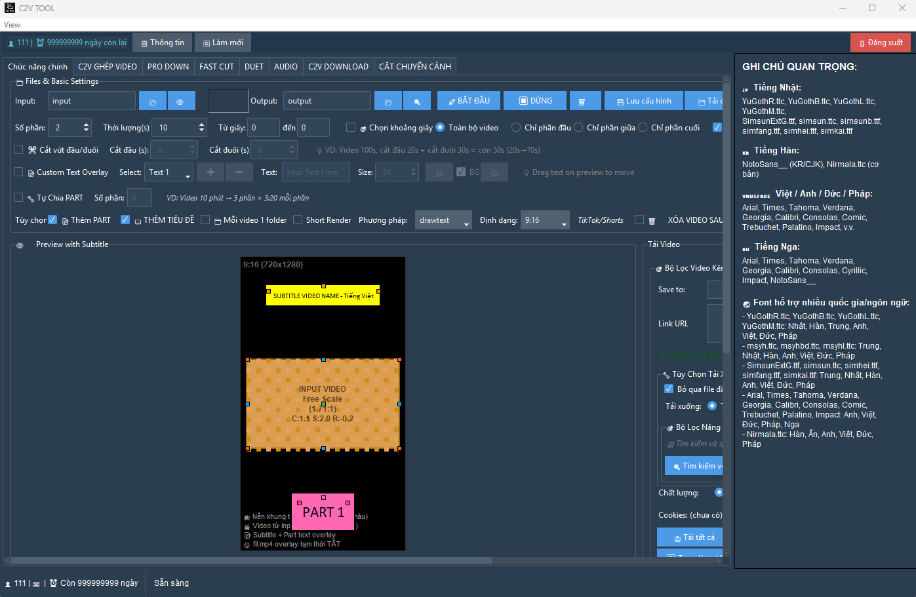Select the Chỉ phần đầu radio button

click(516, 127)
